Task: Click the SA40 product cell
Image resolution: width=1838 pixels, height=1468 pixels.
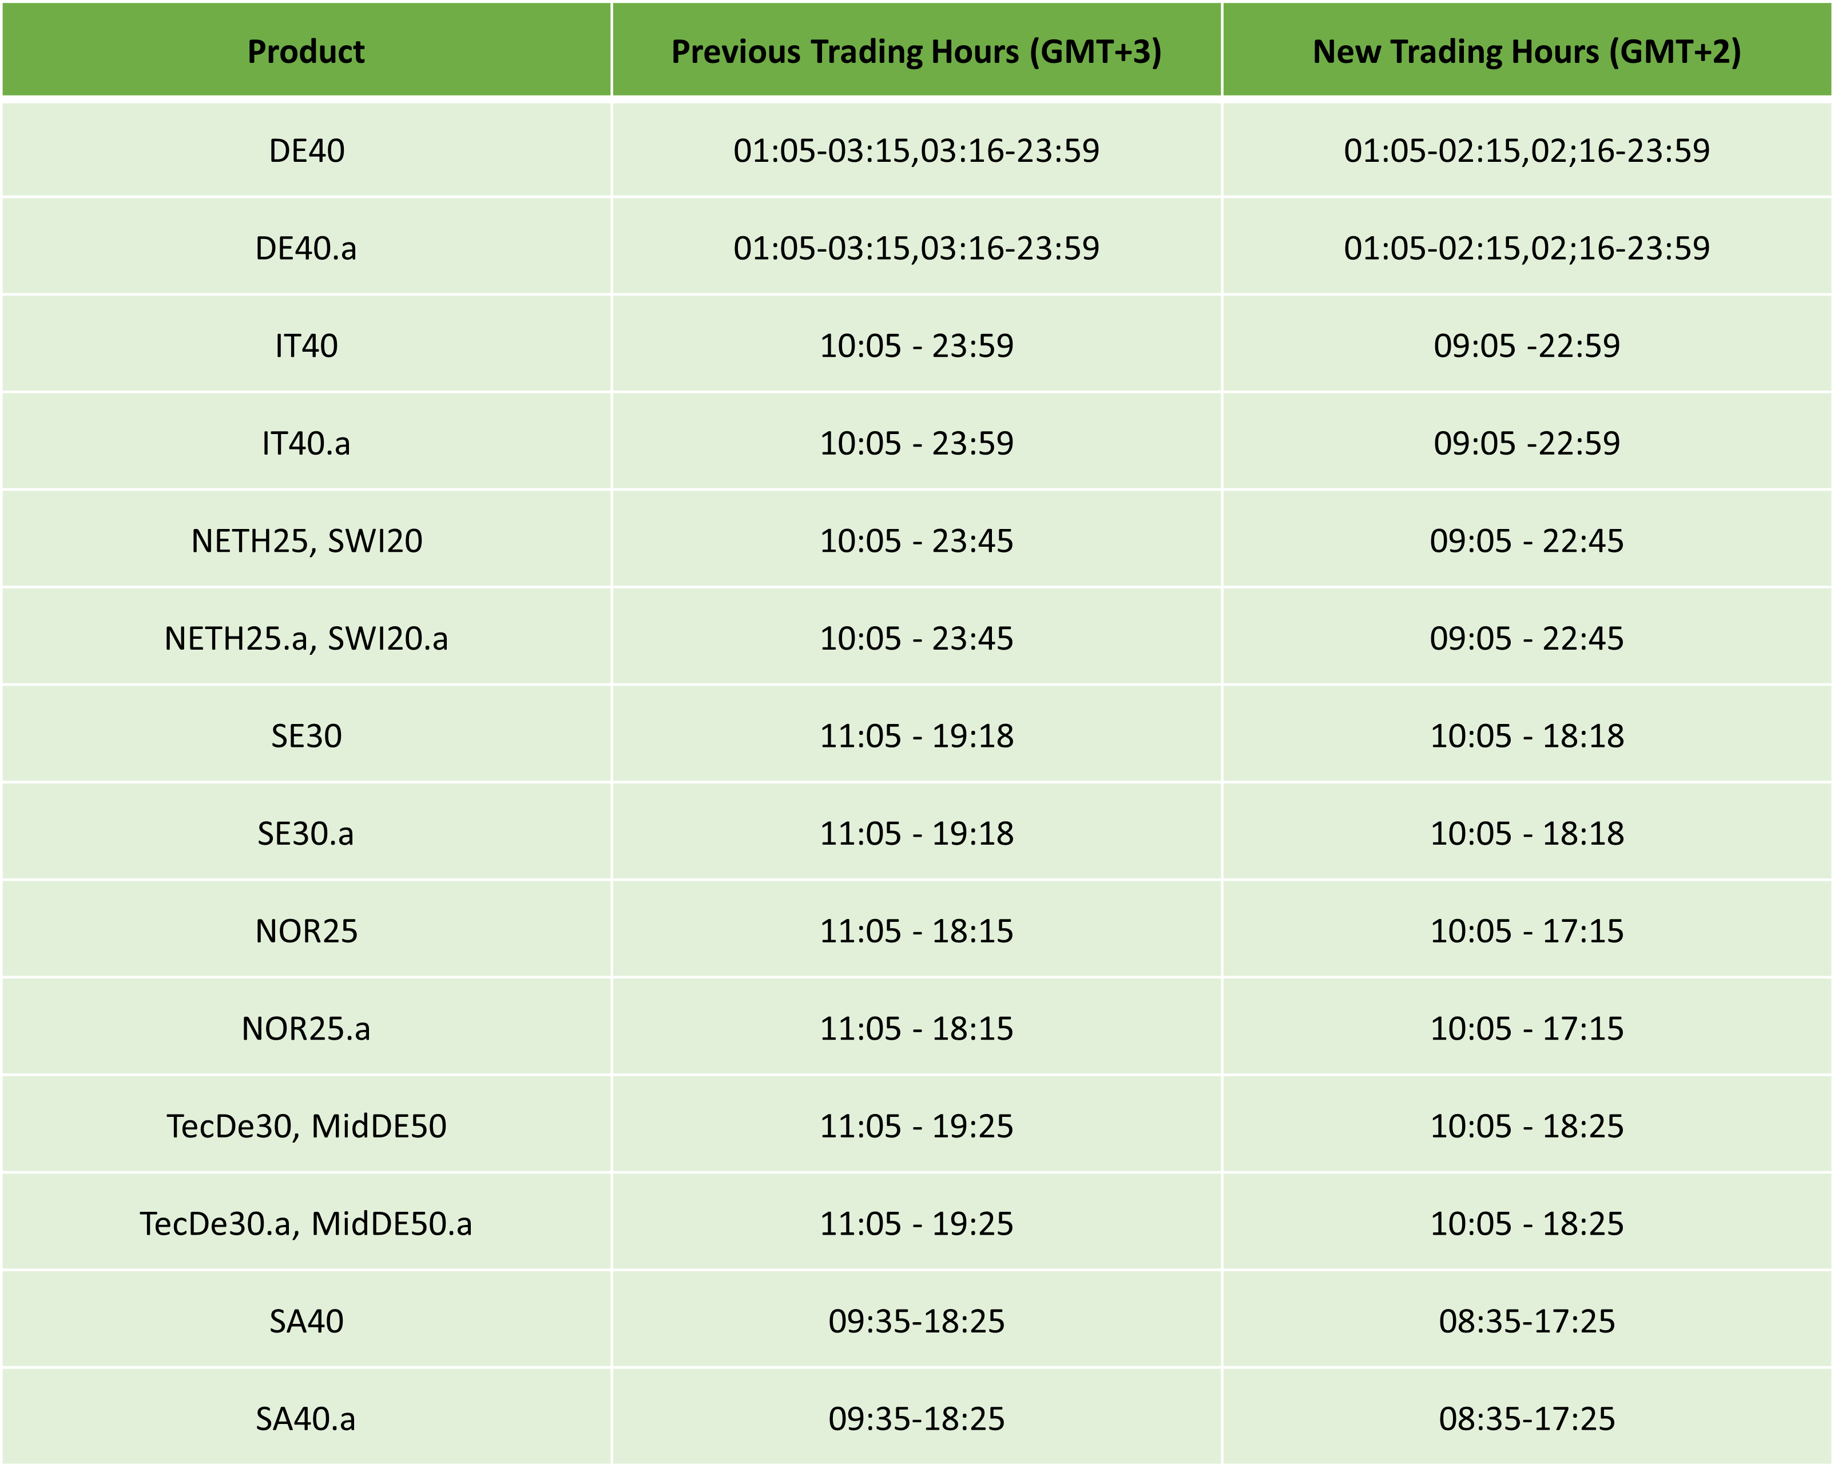Action: (x=306, y=1322)
